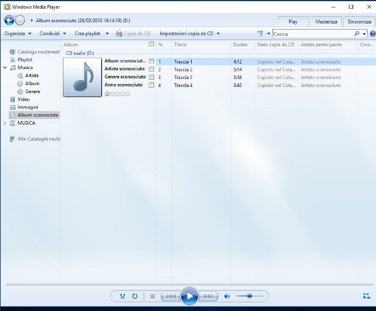Mute the volume speaker icon
376x311 pixels.
(227, 296)
